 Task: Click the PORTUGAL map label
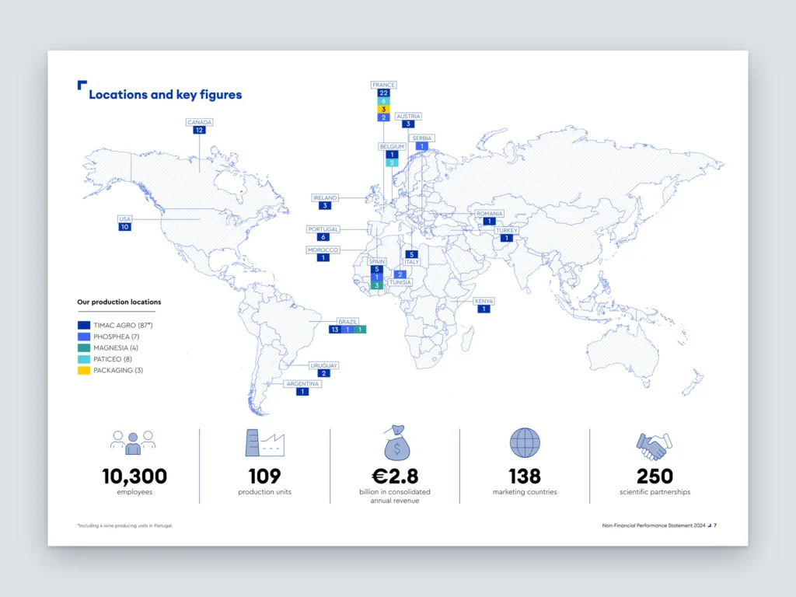click(x=323, y=229)
